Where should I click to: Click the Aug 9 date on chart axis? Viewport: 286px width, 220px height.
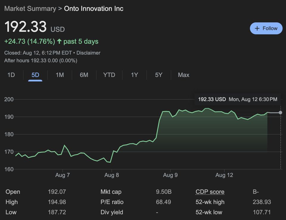(x=170, y=175)
